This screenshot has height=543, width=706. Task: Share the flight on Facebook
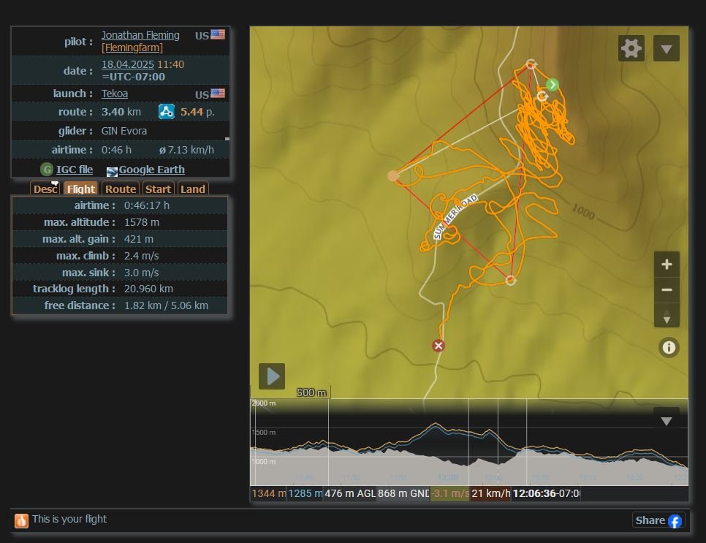tap(658, 520)
